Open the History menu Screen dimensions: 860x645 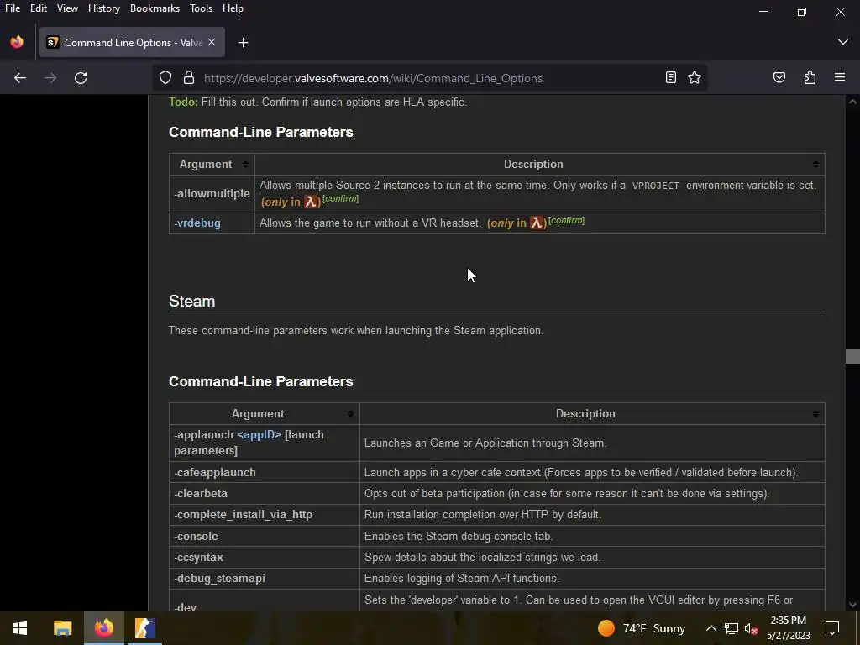(x=103, y=8)
